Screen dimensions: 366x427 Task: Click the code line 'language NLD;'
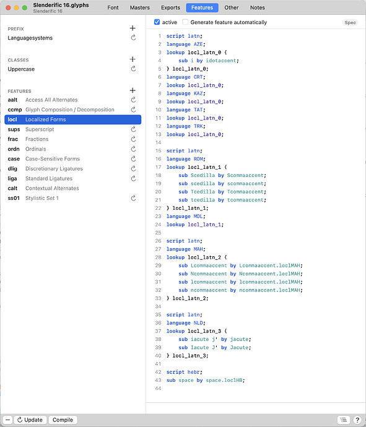(186, 322)
